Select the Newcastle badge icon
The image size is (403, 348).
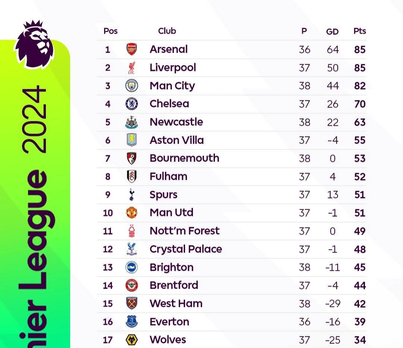(x=132, y=122)
